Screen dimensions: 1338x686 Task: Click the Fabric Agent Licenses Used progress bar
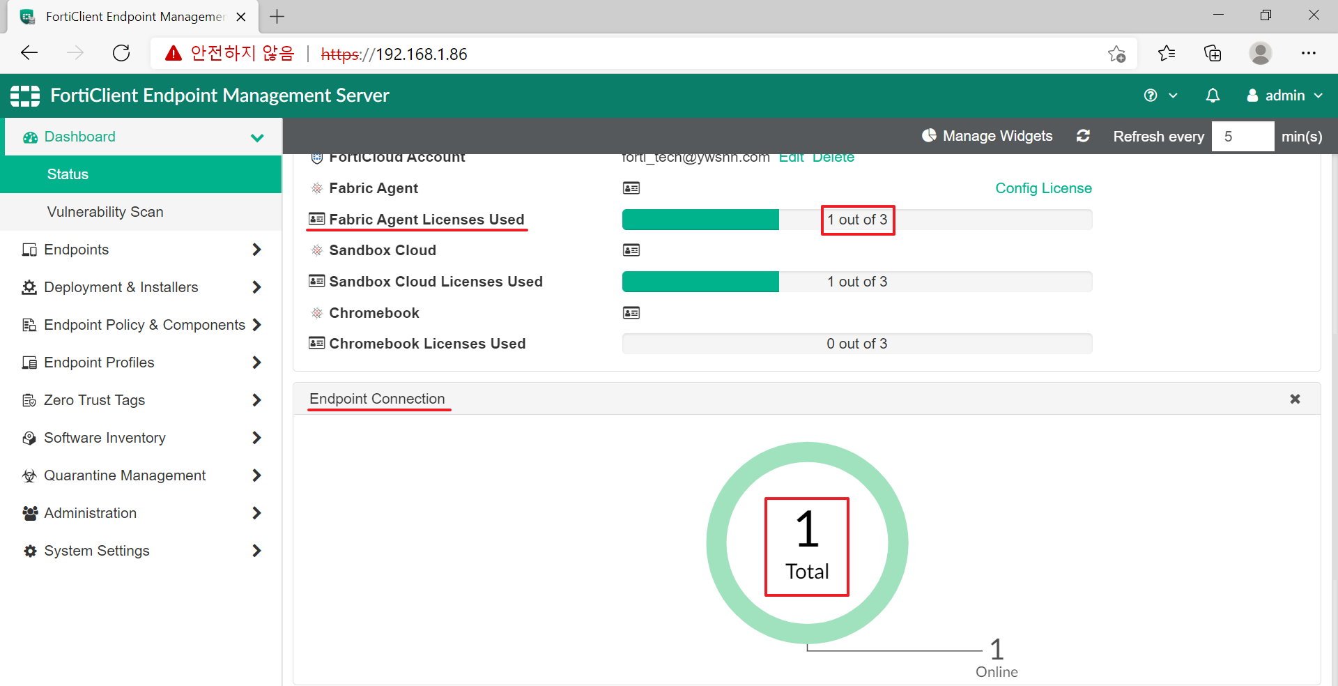click(857, 220)
